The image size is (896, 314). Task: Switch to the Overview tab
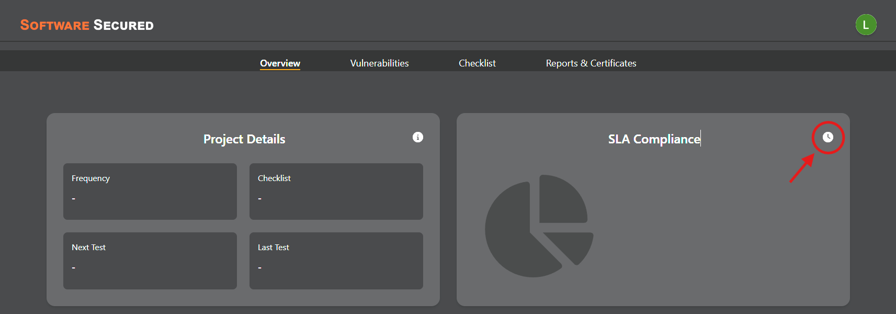click(x=280, y=63)
